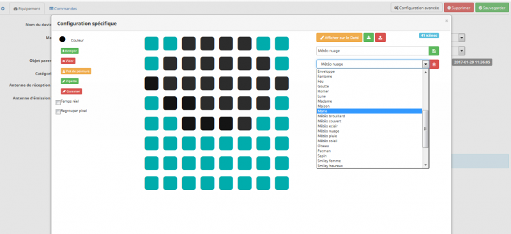This screenshot has width=511, height=234.
Task: Click the black Couleur color picker
Action: tap(62, 40)
